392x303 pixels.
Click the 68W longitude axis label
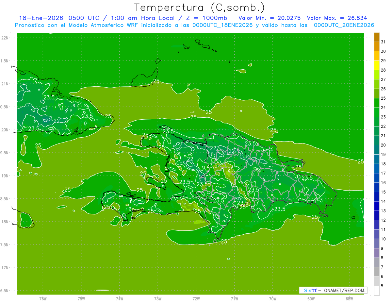(349, 298)
